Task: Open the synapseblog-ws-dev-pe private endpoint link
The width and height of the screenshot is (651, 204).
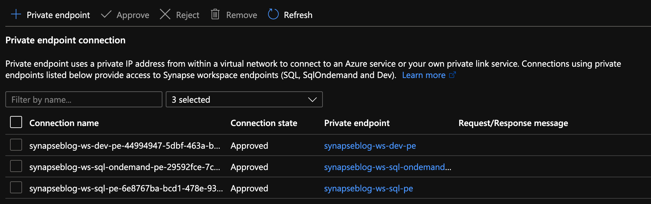Action: [x=370, y=146]
